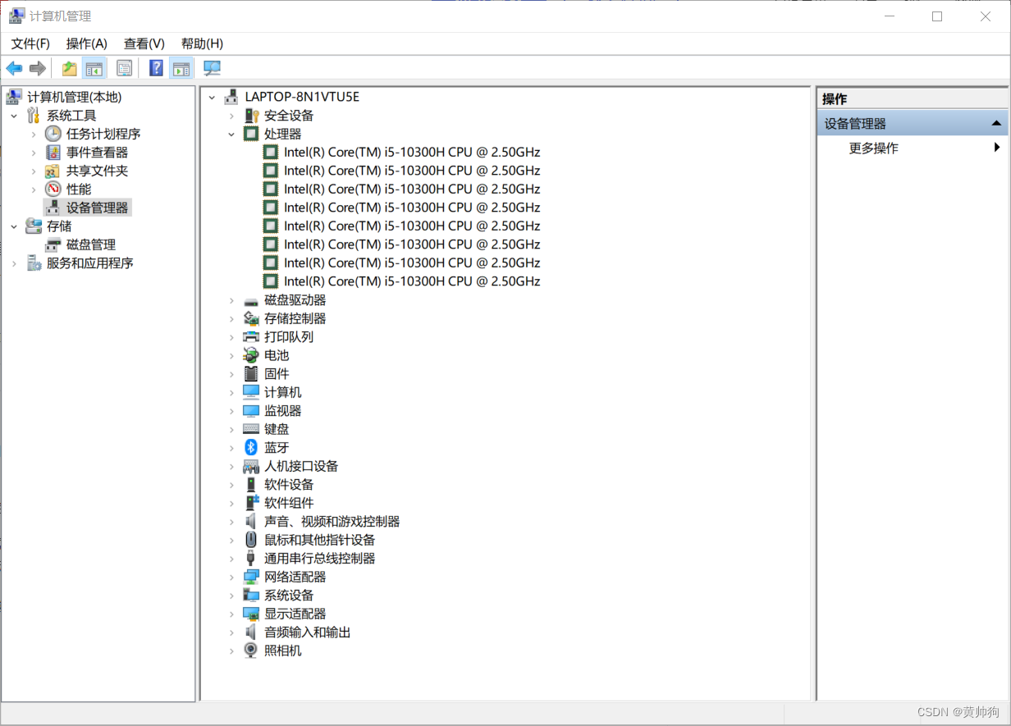This screenshot has width=1011, height=726.
Task: Click the 性能 gauge icon
Action: tap(53, 189)
